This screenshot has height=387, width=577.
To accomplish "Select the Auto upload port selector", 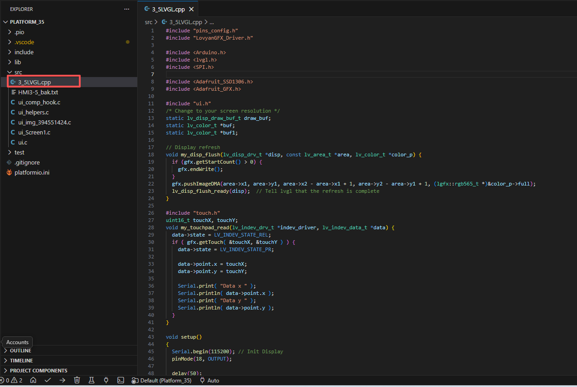I will click(x=210, y=380).
